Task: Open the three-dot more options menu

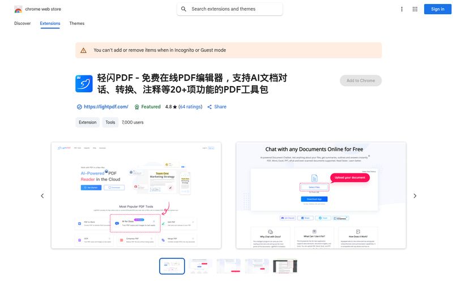Action: [x=401, y=9]
